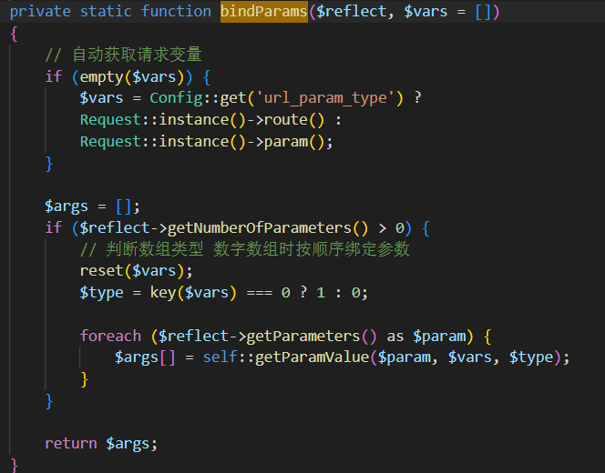Click 'Request' on the route() line

pos(110,120)
